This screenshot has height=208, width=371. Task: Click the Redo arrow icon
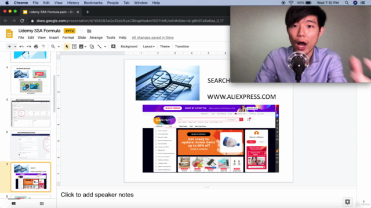pos(29,46)
